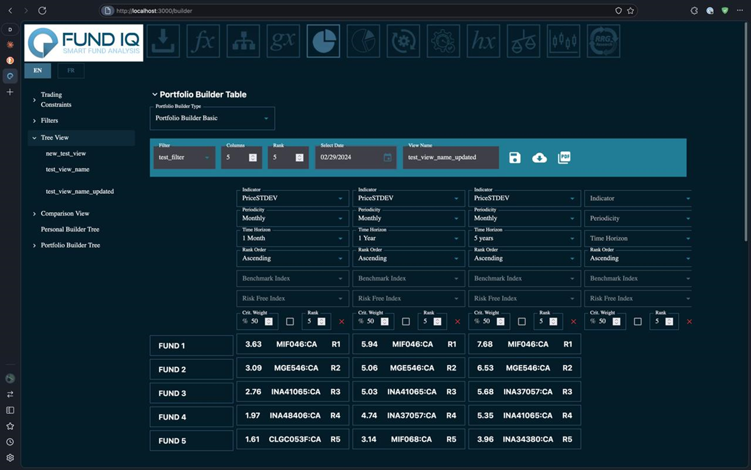Screen dimensions: 751x470
Task: Click the View Name input field
Action: 450,157
